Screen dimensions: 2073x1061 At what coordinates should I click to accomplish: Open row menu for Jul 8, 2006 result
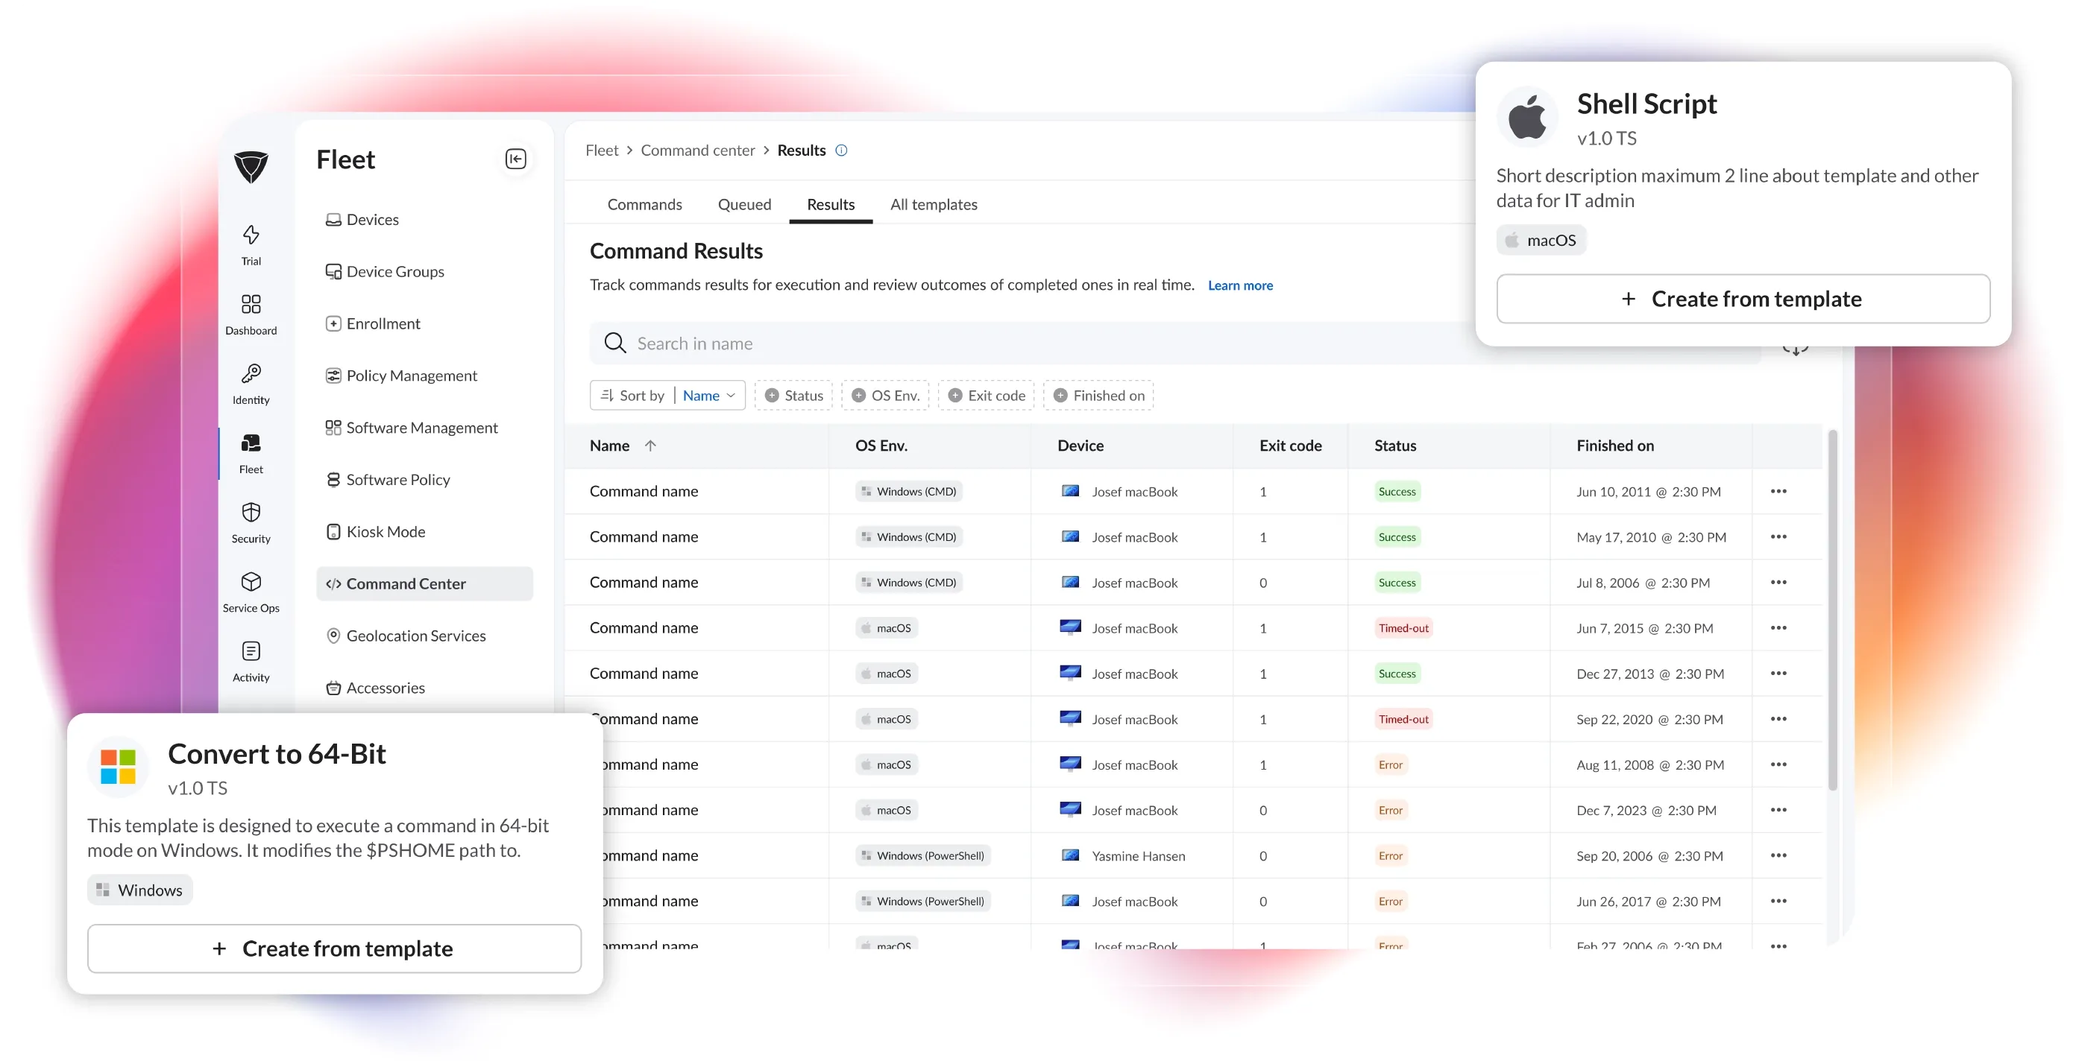click(x=1778, y=582)
